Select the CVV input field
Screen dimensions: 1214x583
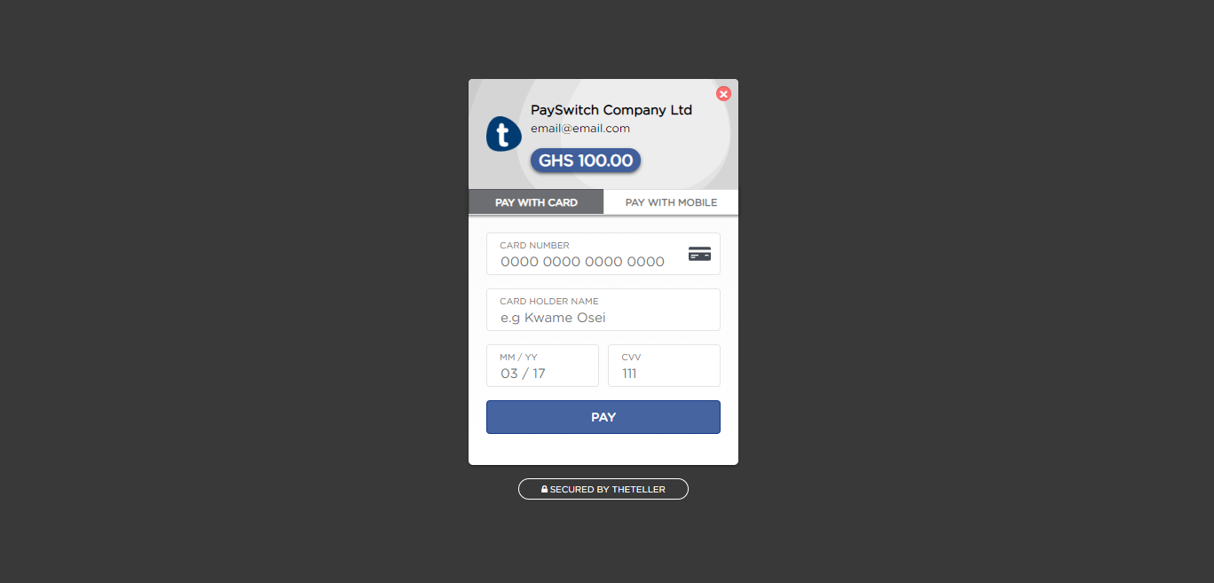[664, 366]
